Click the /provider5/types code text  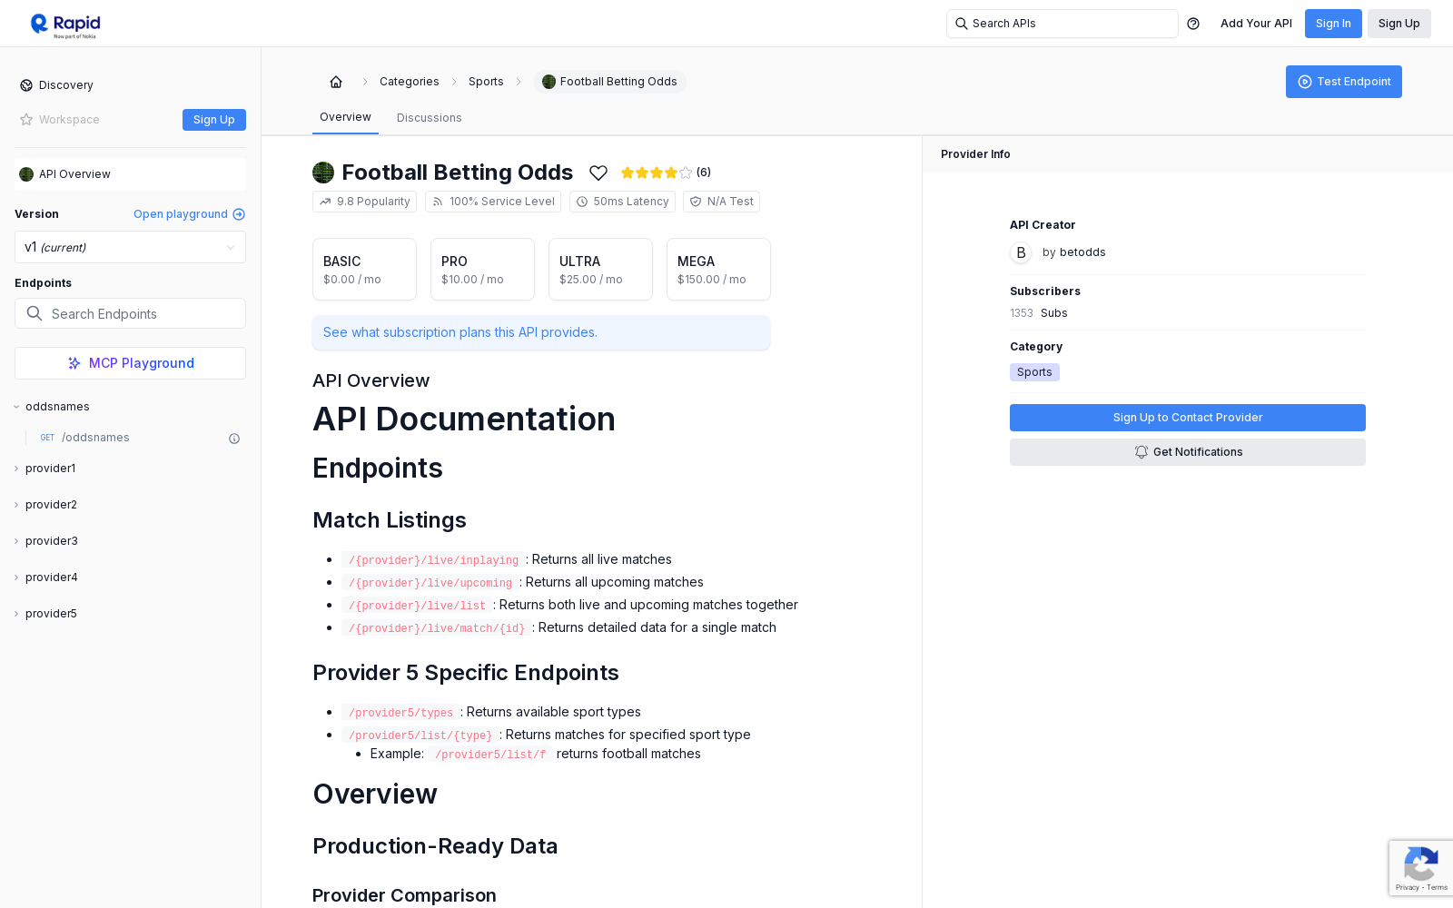pos(400,713)
